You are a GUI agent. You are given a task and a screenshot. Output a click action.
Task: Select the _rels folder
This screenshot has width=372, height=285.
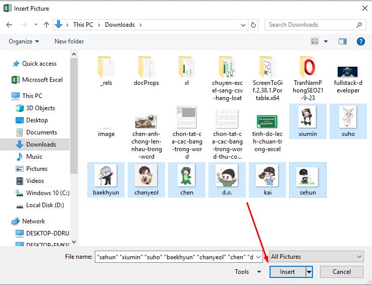pyautogui.click(x=106, y=71)
